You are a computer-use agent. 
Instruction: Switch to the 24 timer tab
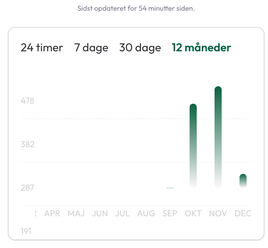(42, 48)
